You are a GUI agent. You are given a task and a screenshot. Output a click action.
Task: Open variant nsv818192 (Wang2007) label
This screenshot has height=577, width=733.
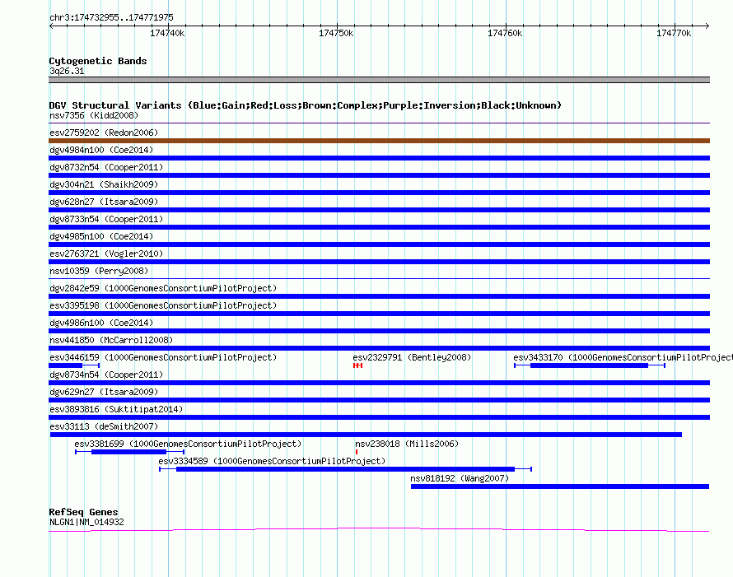(x=460, y=478)
